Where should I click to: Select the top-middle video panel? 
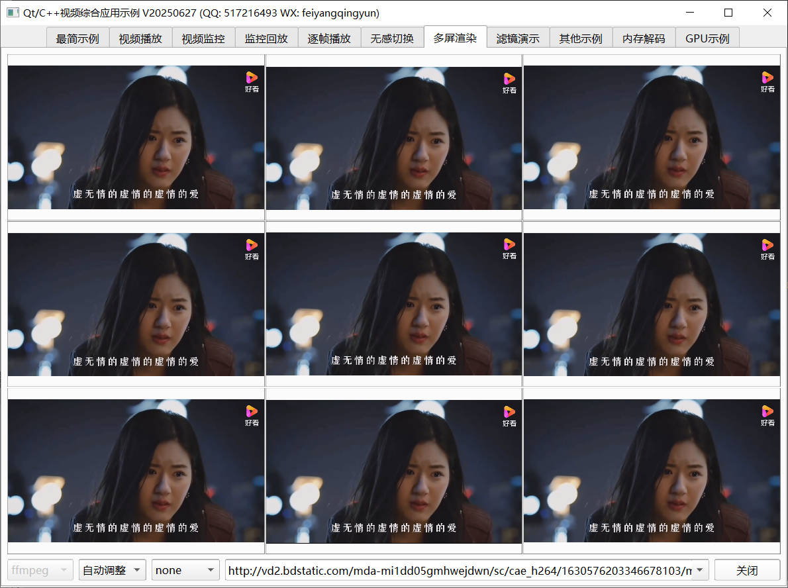pyautogui.click(x=394, y=137)
